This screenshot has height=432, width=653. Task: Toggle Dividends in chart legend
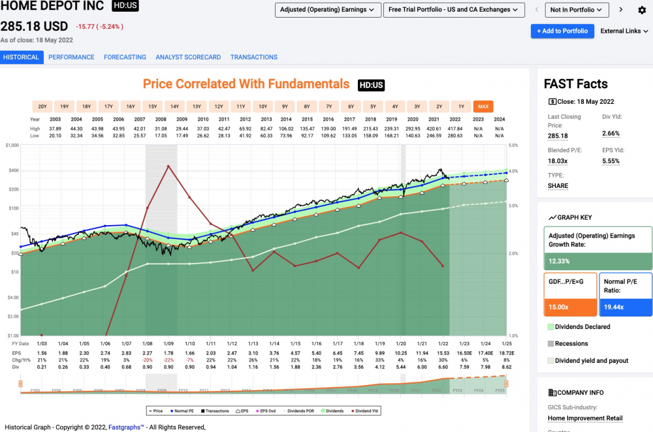tap(332, 410)
